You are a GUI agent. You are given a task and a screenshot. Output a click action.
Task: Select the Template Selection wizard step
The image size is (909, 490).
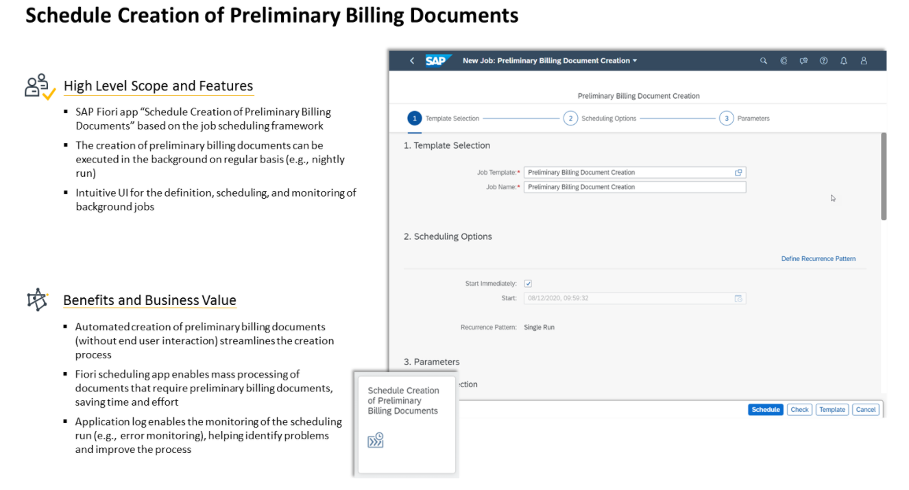click(x=414, y=119)
